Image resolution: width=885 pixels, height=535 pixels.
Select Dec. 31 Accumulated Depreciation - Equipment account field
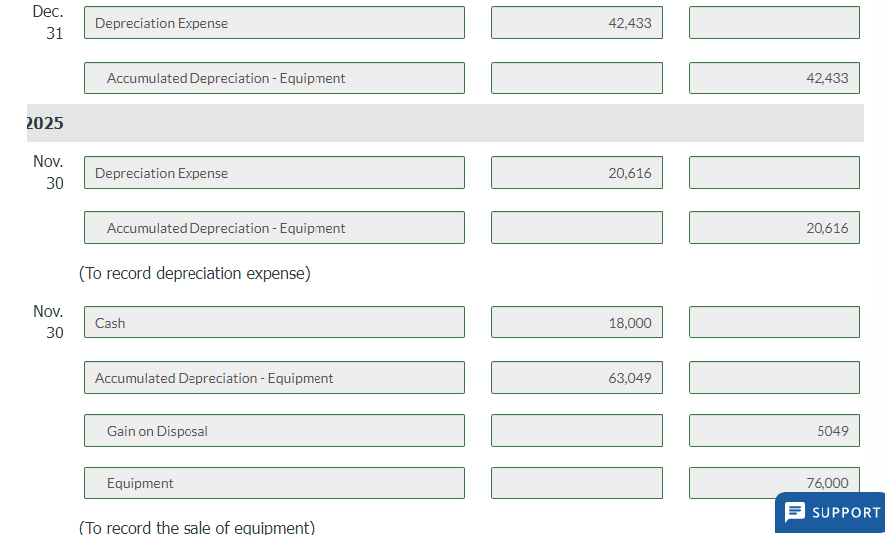pos(275,78)
